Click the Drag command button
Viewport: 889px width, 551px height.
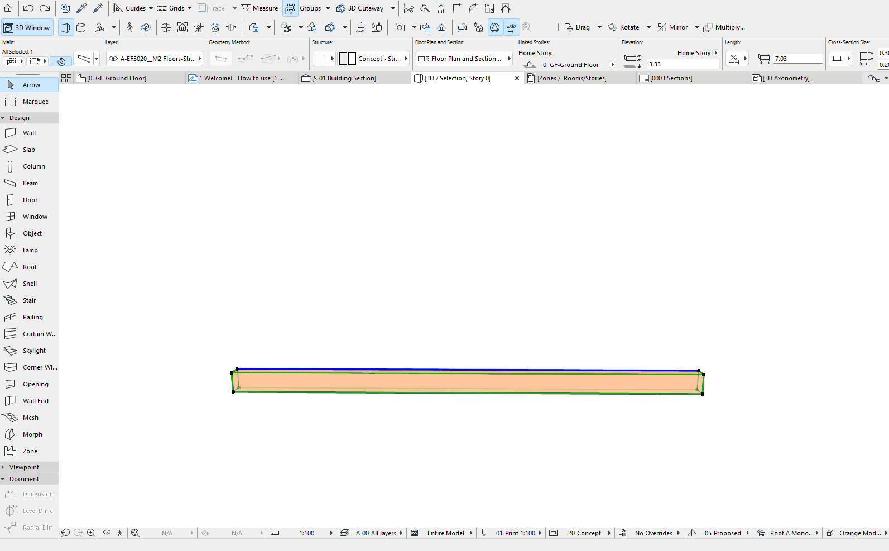[x=578, y=27]
